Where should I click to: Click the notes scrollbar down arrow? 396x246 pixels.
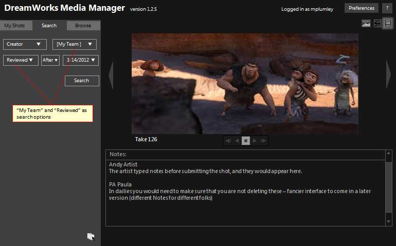coord(389,222)
